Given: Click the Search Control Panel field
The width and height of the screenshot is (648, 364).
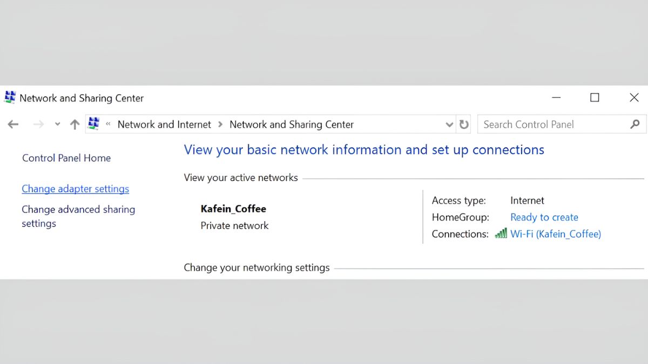Looking at the screenshot, I should tap(562, 125).
